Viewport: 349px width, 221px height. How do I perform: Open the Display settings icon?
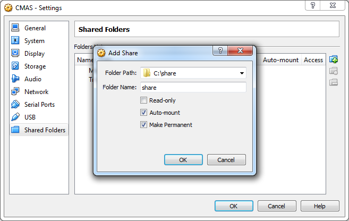[x=15, y=53]
